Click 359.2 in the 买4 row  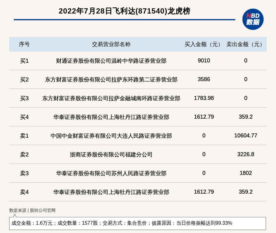pos(246,117)
